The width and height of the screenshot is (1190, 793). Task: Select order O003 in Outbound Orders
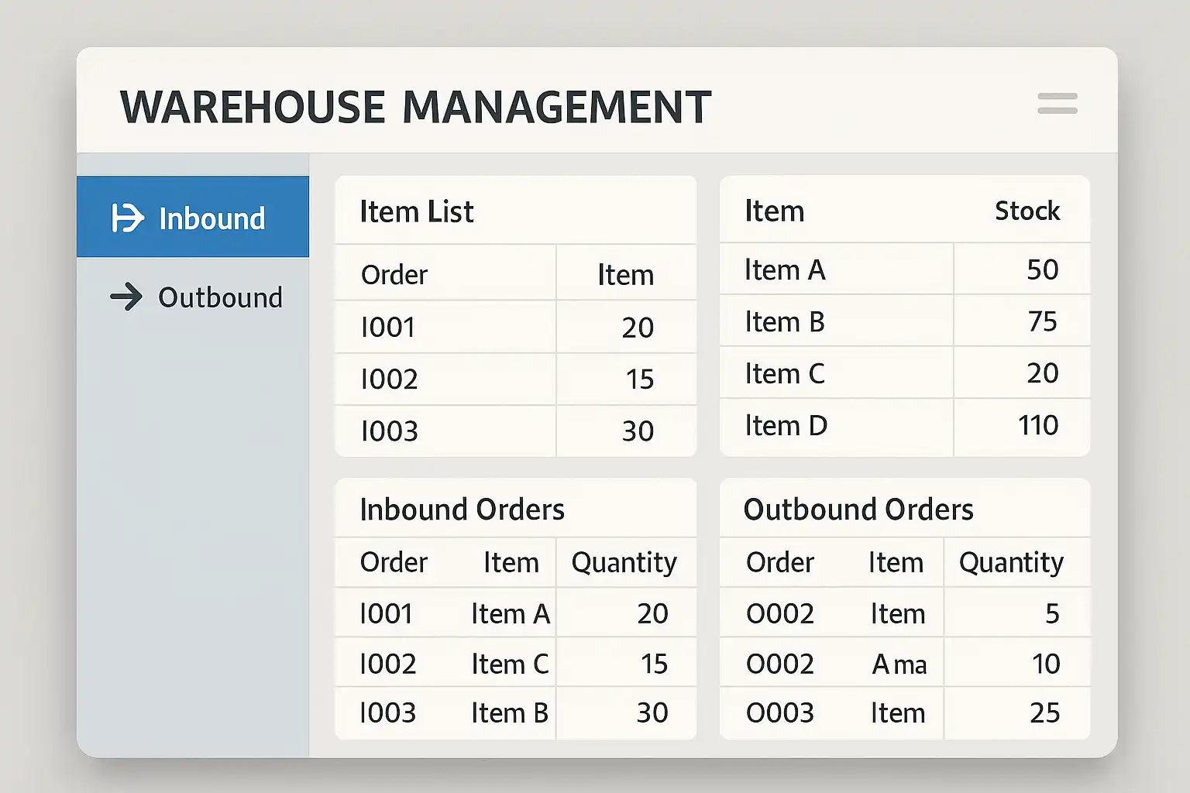(x=779, y=713)
